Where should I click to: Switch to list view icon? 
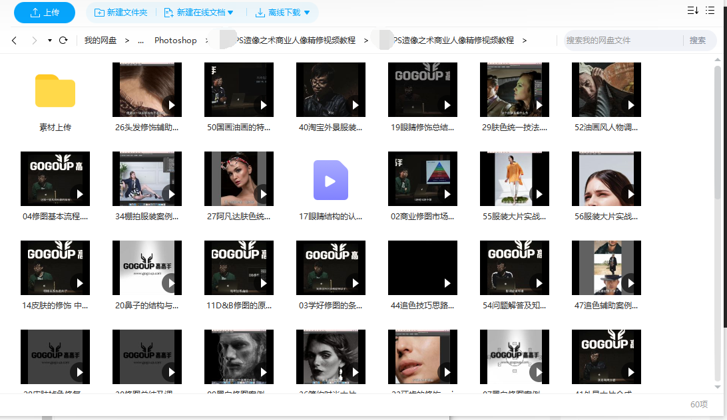(x=710, y=10)
